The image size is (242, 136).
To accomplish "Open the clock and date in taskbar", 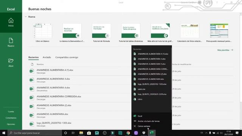I will (x=228, y=133).
